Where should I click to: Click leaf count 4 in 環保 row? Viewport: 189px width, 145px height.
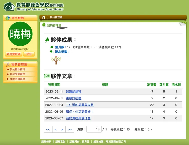(x=164, y=112)
